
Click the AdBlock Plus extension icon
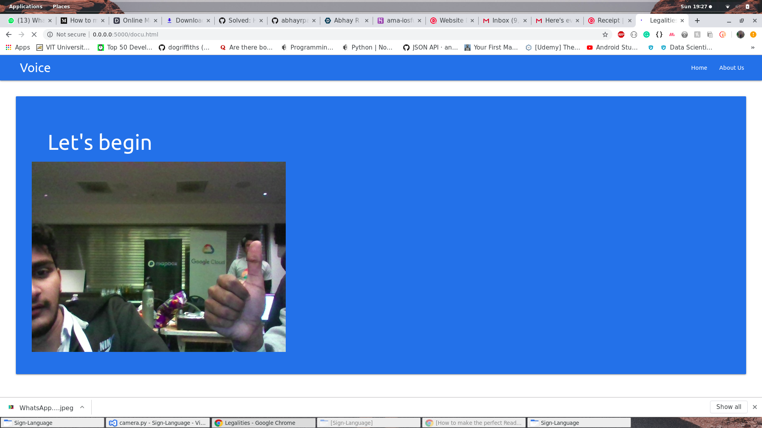pyautogui.click(x=621, y=34)
